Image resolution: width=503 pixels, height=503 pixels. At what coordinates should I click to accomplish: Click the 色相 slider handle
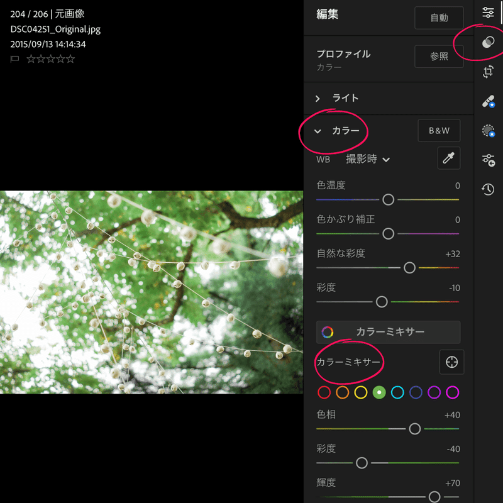[x=415, y=429]
